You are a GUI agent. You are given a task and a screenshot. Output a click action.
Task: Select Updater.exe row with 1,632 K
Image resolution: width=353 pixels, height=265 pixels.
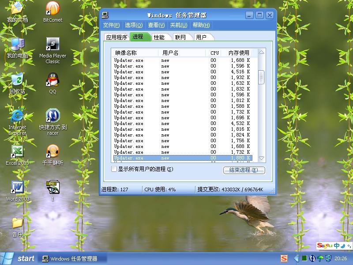182,83
